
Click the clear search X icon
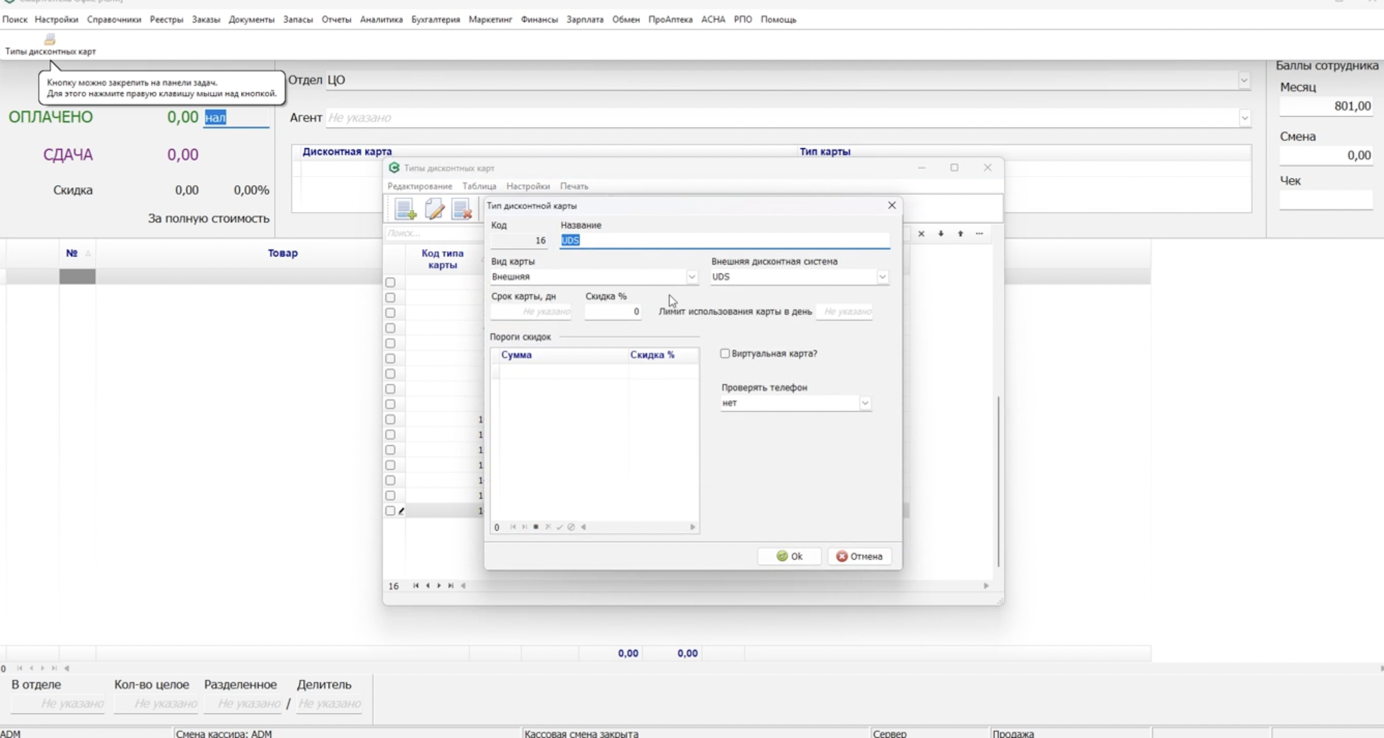click(921, 234)
